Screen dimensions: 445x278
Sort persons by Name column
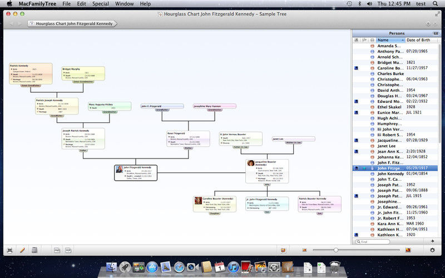pyautogui.click(x=390, y=40)
